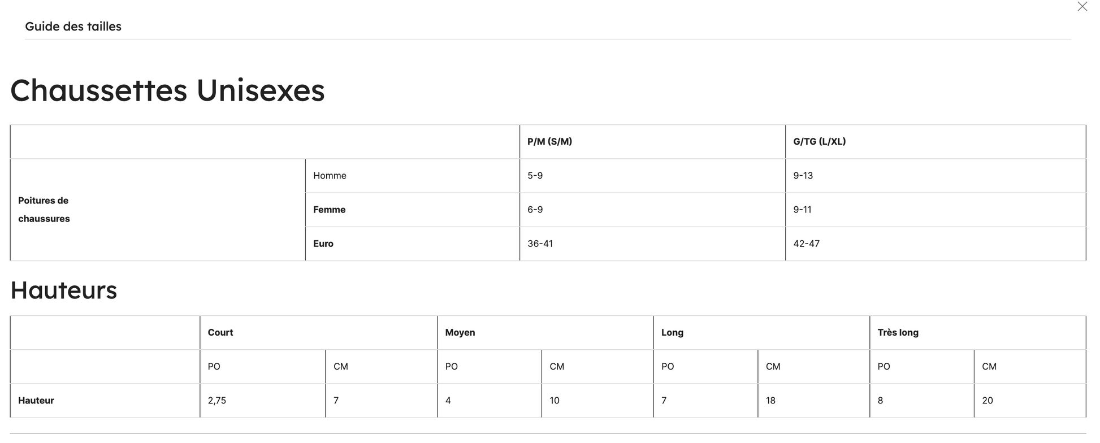1100x443 pixels.
Task: Select the 9-13 Homme size cell
Action: coord(803,176)
